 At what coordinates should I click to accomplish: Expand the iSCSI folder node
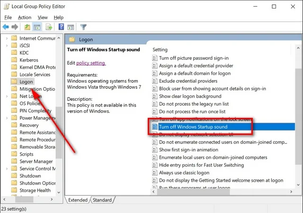[7, 45]
